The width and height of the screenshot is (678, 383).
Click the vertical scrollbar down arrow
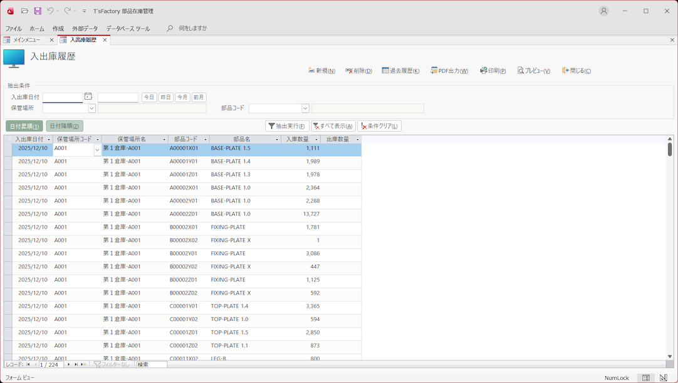(x=670, y=356)
